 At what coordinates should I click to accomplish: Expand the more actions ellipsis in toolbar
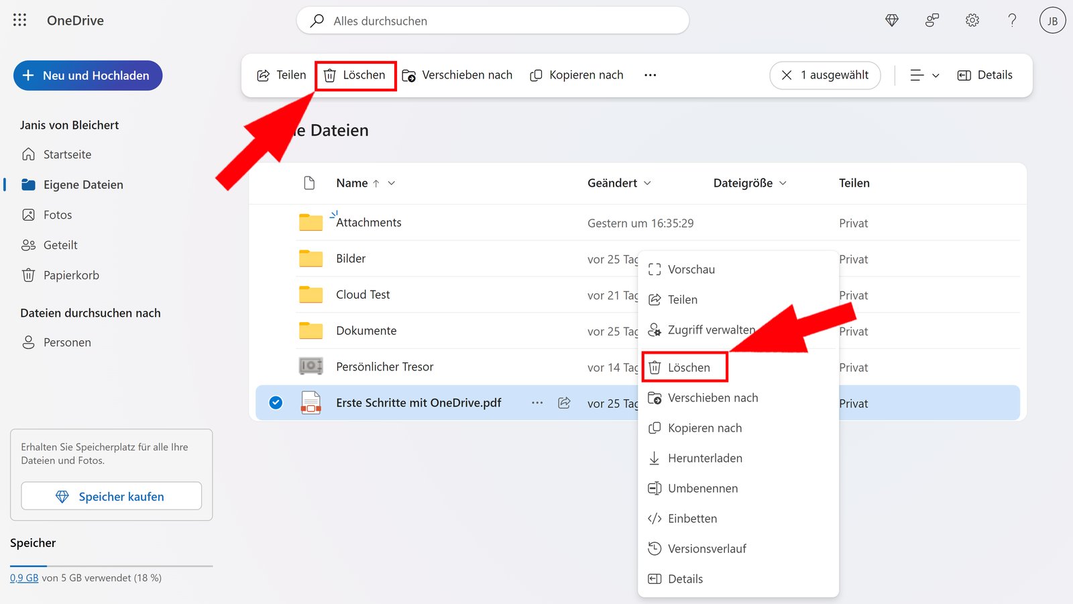click(x=649, y=74)
